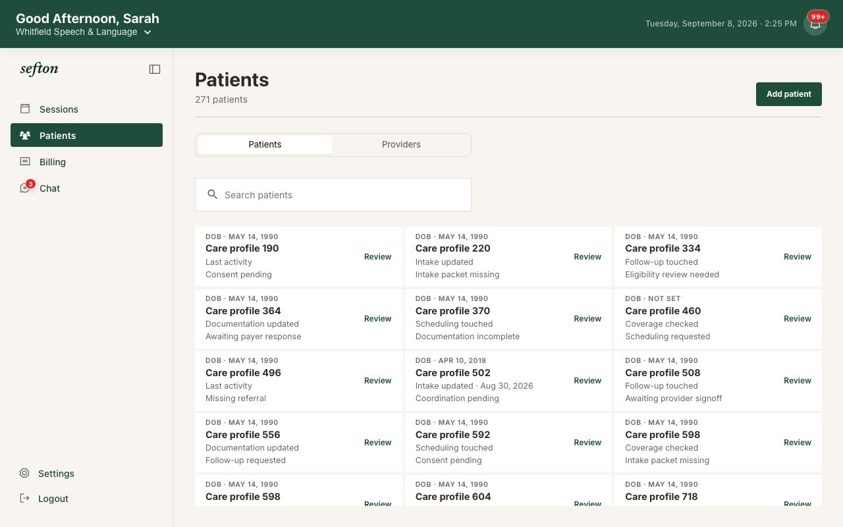Open the Sessions menu item
843x527 pixels.
(86, 109)
